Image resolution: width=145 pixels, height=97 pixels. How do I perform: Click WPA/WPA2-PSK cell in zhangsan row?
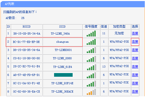point(119,42)
